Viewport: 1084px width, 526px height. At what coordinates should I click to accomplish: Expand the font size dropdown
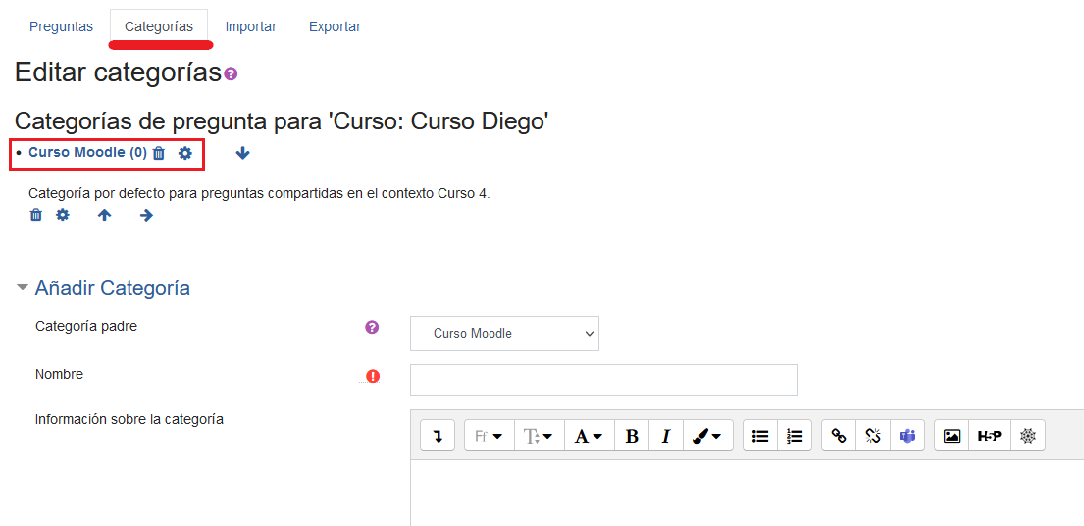click(x=539, y=436)
